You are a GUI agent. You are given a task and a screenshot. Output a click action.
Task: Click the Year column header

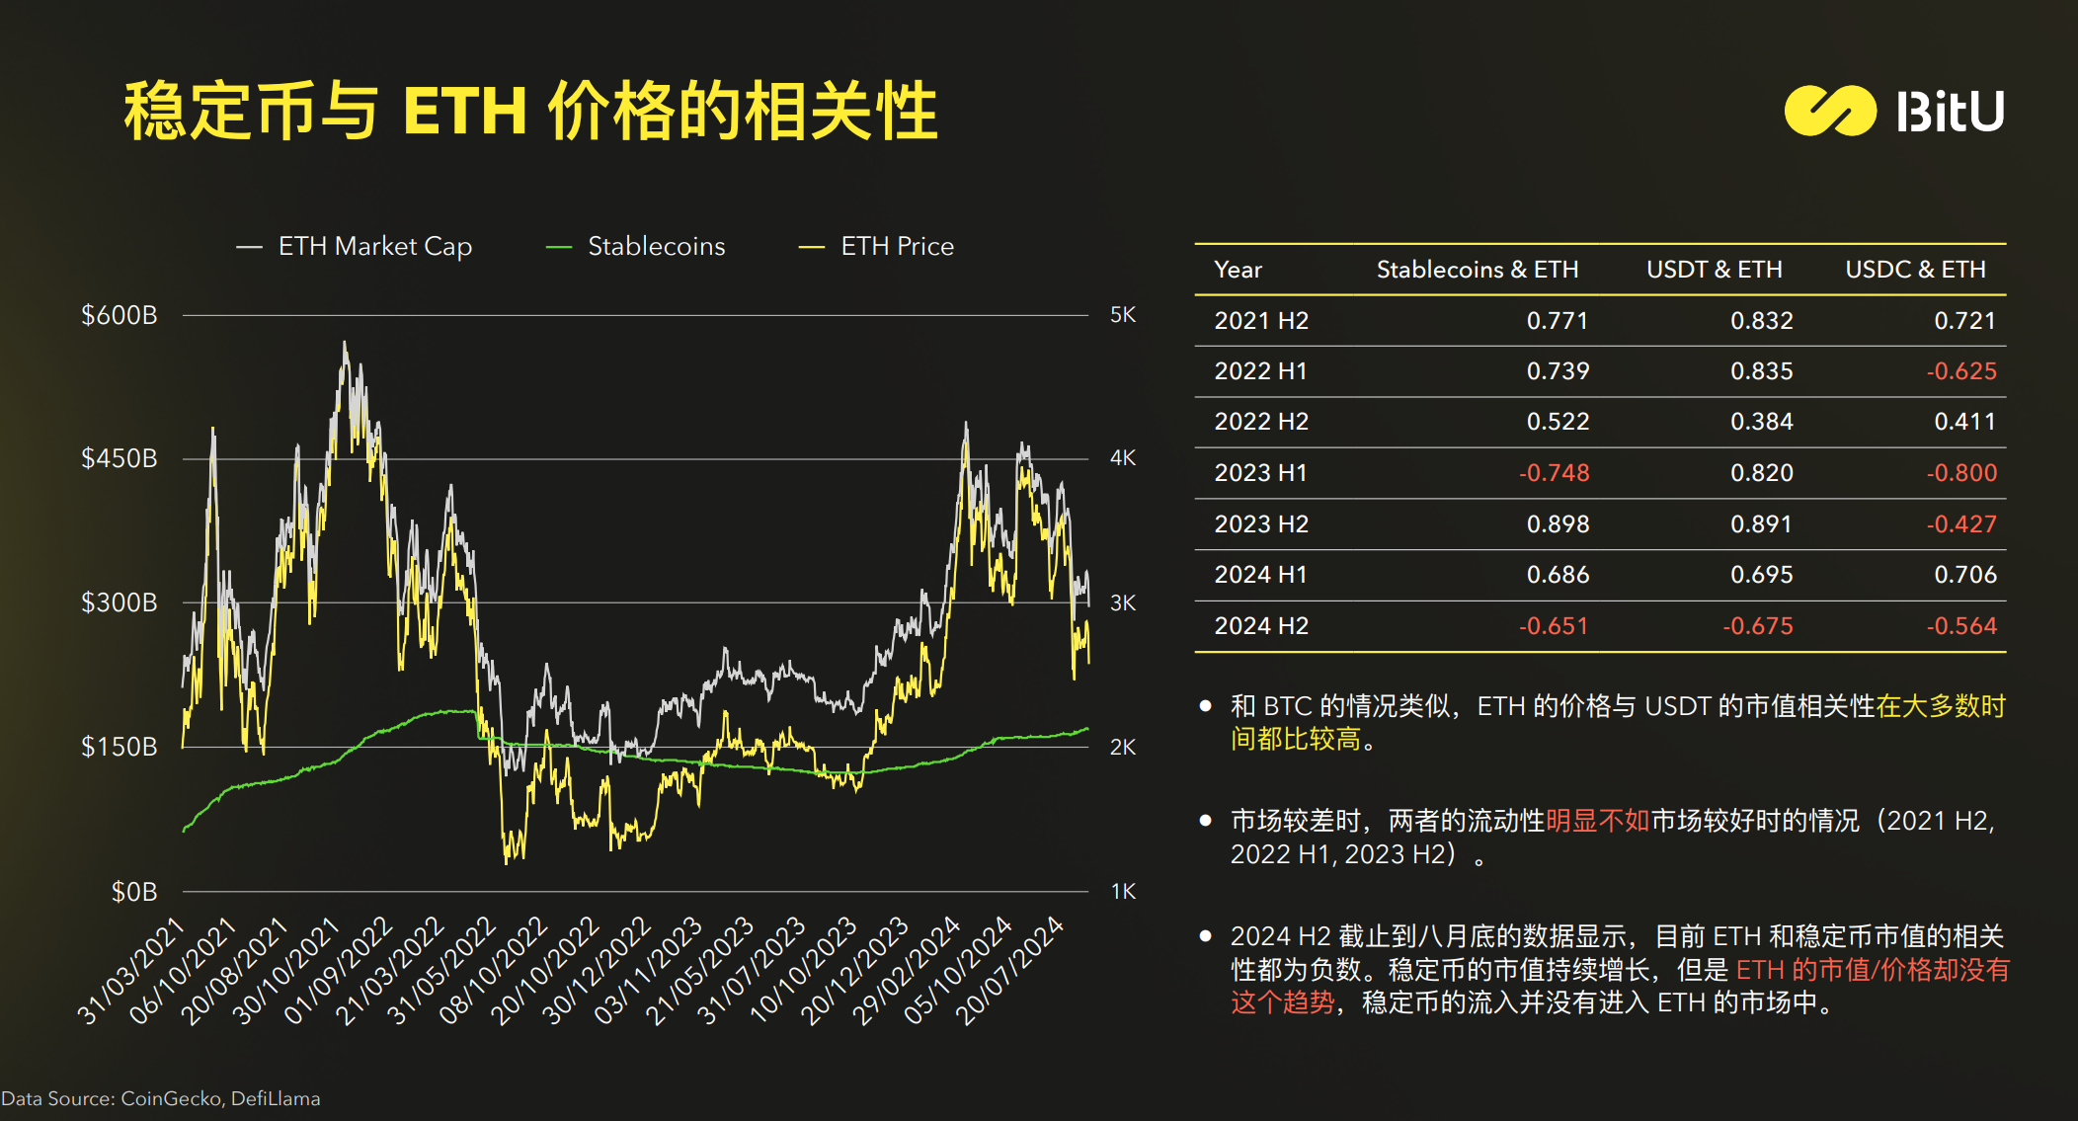1238,270
